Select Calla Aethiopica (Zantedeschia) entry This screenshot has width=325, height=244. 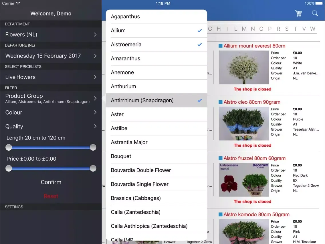[x=156, y=226]
